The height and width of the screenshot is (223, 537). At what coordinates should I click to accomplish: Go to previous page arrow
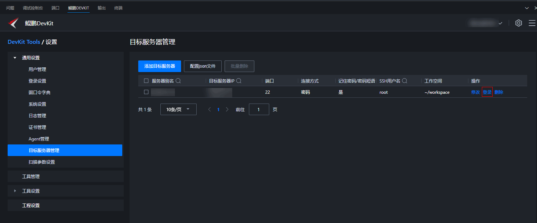(209, 109)
